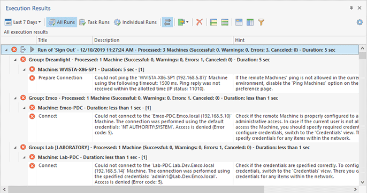The width and height of the screenshot is (367, 193).
Task: Click the 'Could not ping' description text
Action: point(161,83)
